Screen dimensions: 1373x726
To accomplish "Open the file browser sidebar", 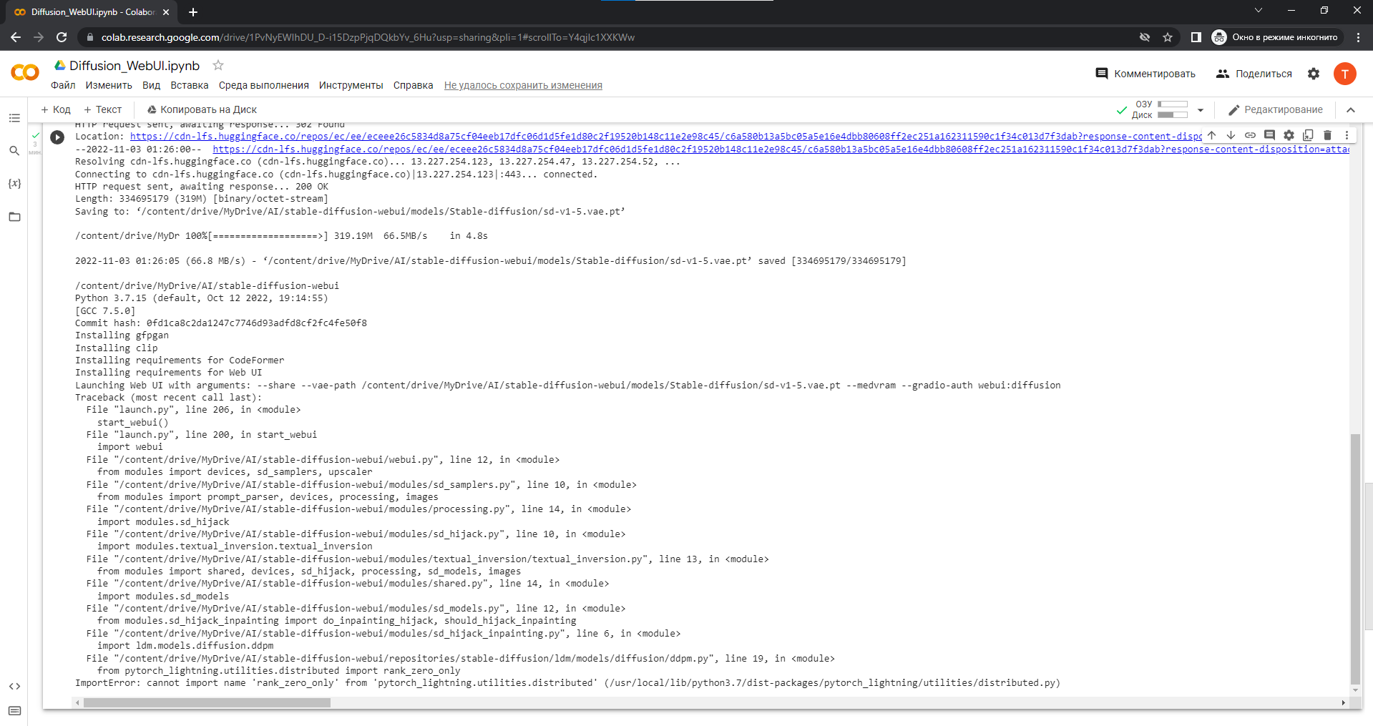I will [x=14, y=217].
